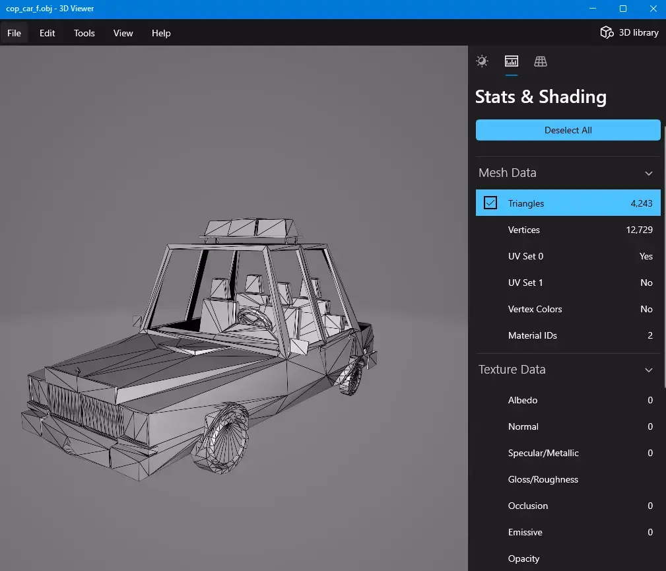This screenshot has height=571, width=666.
Task: Open the Grid & Views icon tab
Action: pos(541,61)
